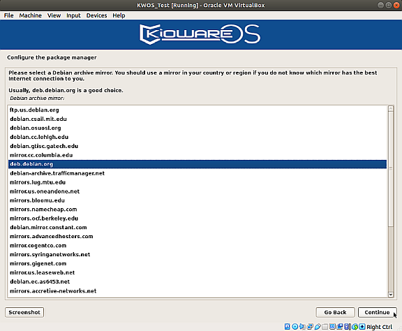The height and width of the screenshot is (331, 402).
Task: Select mirror debian.cc.lehigh.edu
Action: coord(198,137)
